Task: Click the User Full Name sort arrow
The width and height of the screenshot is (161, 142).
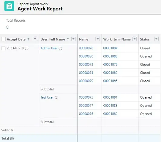Action: 68,39
